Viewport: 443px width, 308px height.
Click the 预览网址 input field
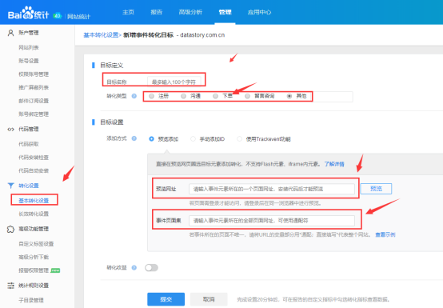point(272,189)
